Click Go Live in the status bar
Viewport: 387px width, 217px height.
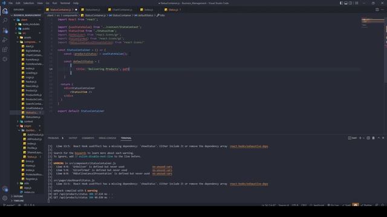pos(333,205)
